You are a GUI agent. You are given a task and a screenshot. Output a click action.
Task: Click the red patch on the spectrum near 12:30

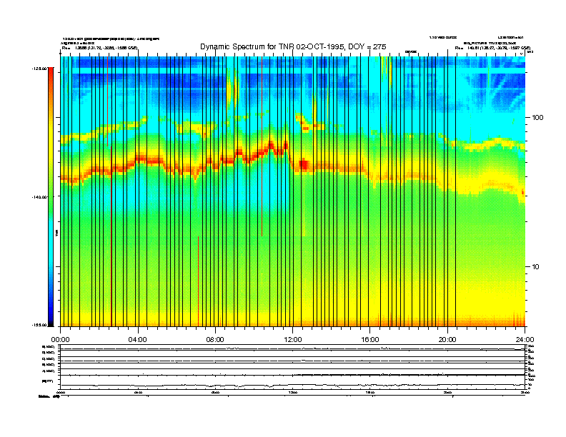pyautogui.click(x=304, y=164)
